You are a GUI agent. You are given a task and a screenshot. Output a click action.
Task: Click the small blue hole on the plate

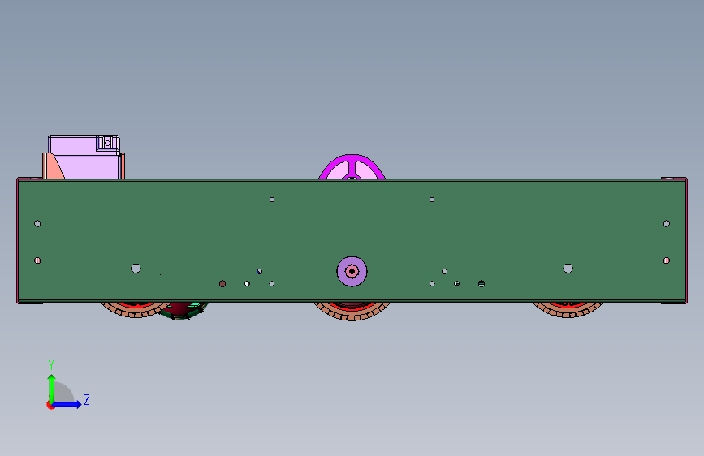(x=259, y=272)
